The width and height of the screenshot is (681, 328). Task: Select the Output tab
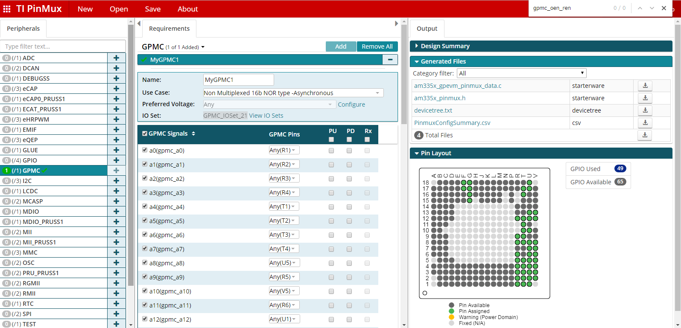click(427, 29)
